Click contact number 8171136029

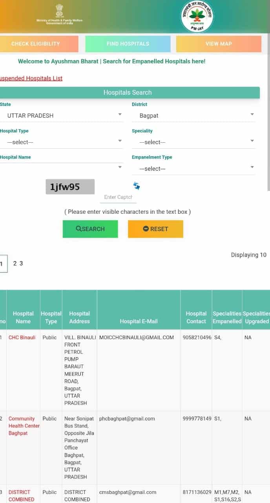(x=197, y=492)
